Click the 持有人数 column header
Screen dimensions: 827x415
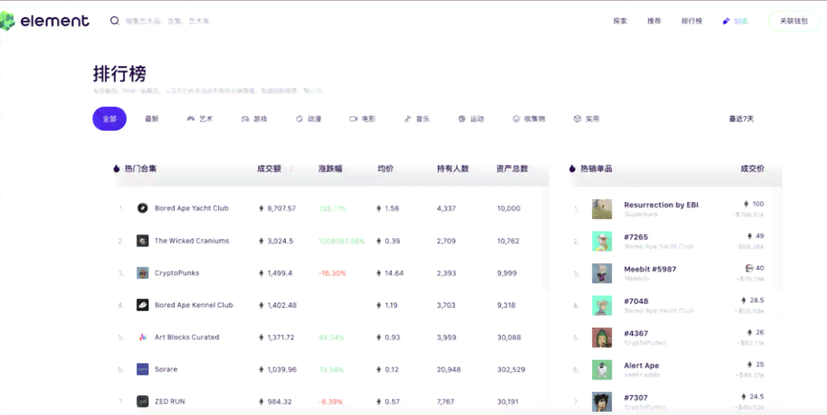[453, 168]
